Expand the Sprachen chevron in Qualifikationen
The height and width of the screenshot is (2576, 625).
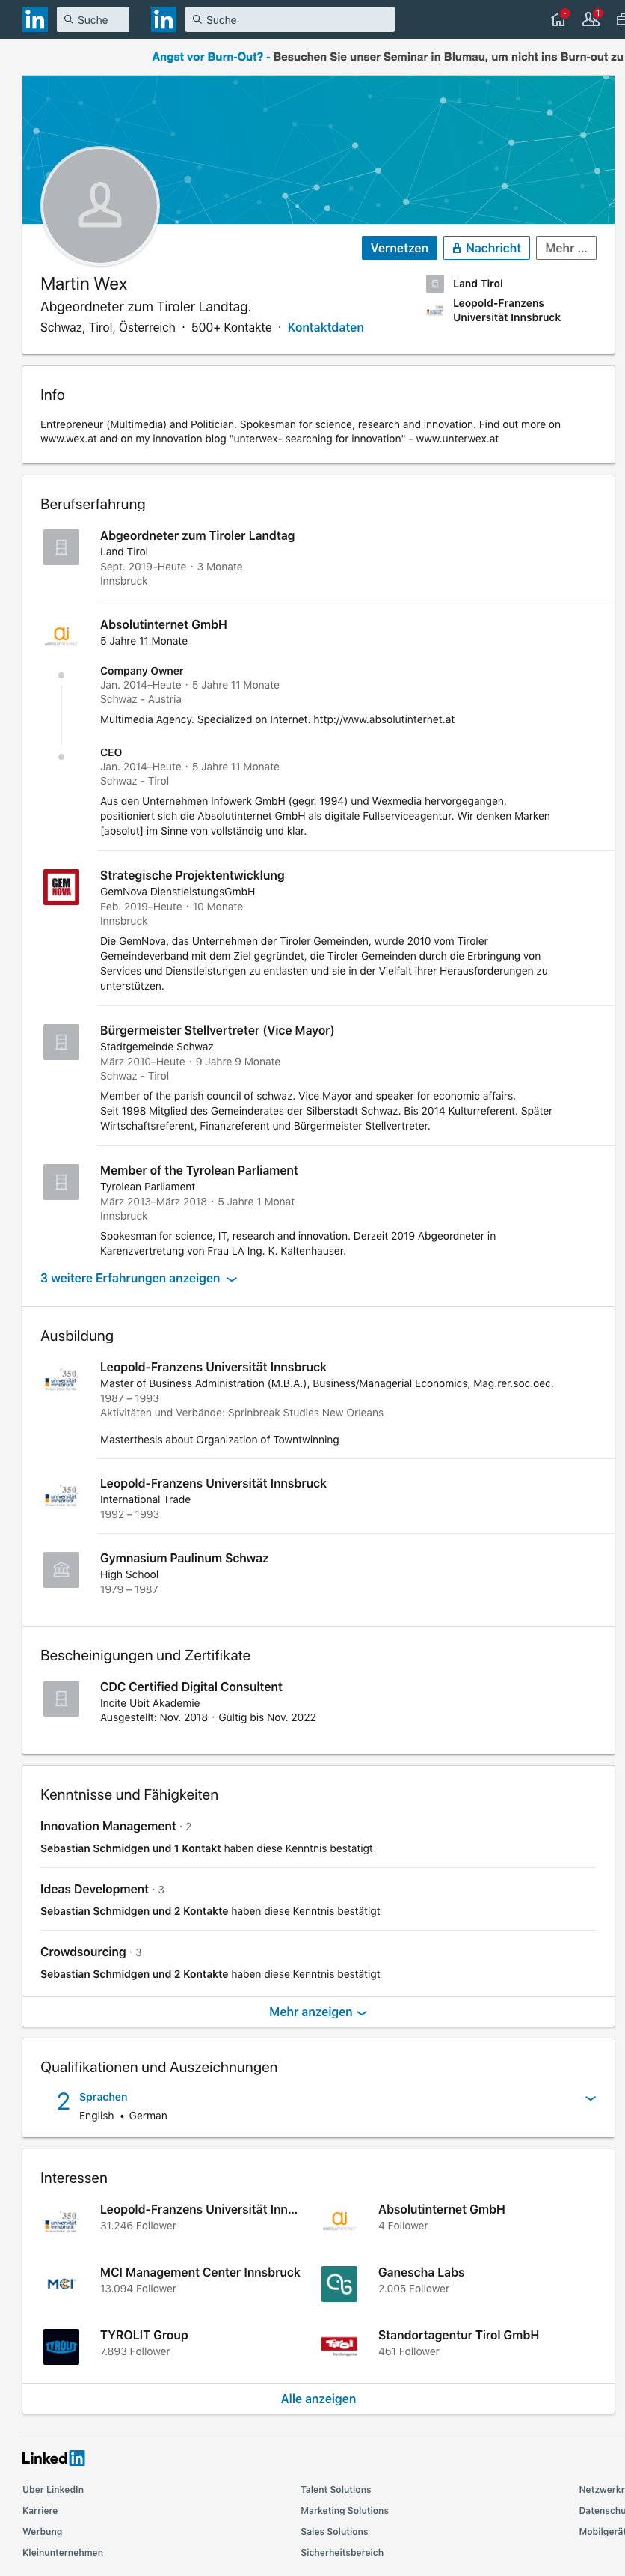coord(590,2098)
